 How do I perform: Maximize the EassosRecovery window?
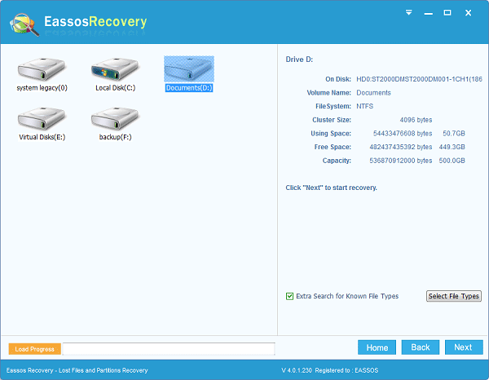click(x=447, y=12)
